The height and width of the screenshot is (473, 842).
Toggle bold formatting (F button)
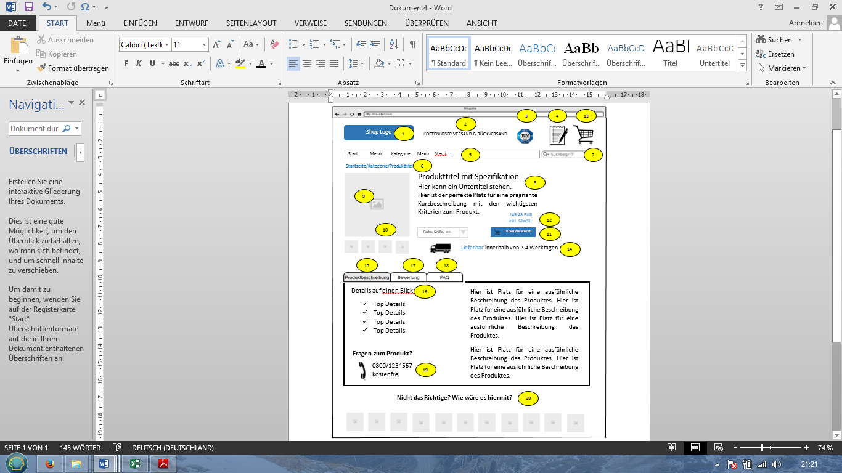point(126,63)
